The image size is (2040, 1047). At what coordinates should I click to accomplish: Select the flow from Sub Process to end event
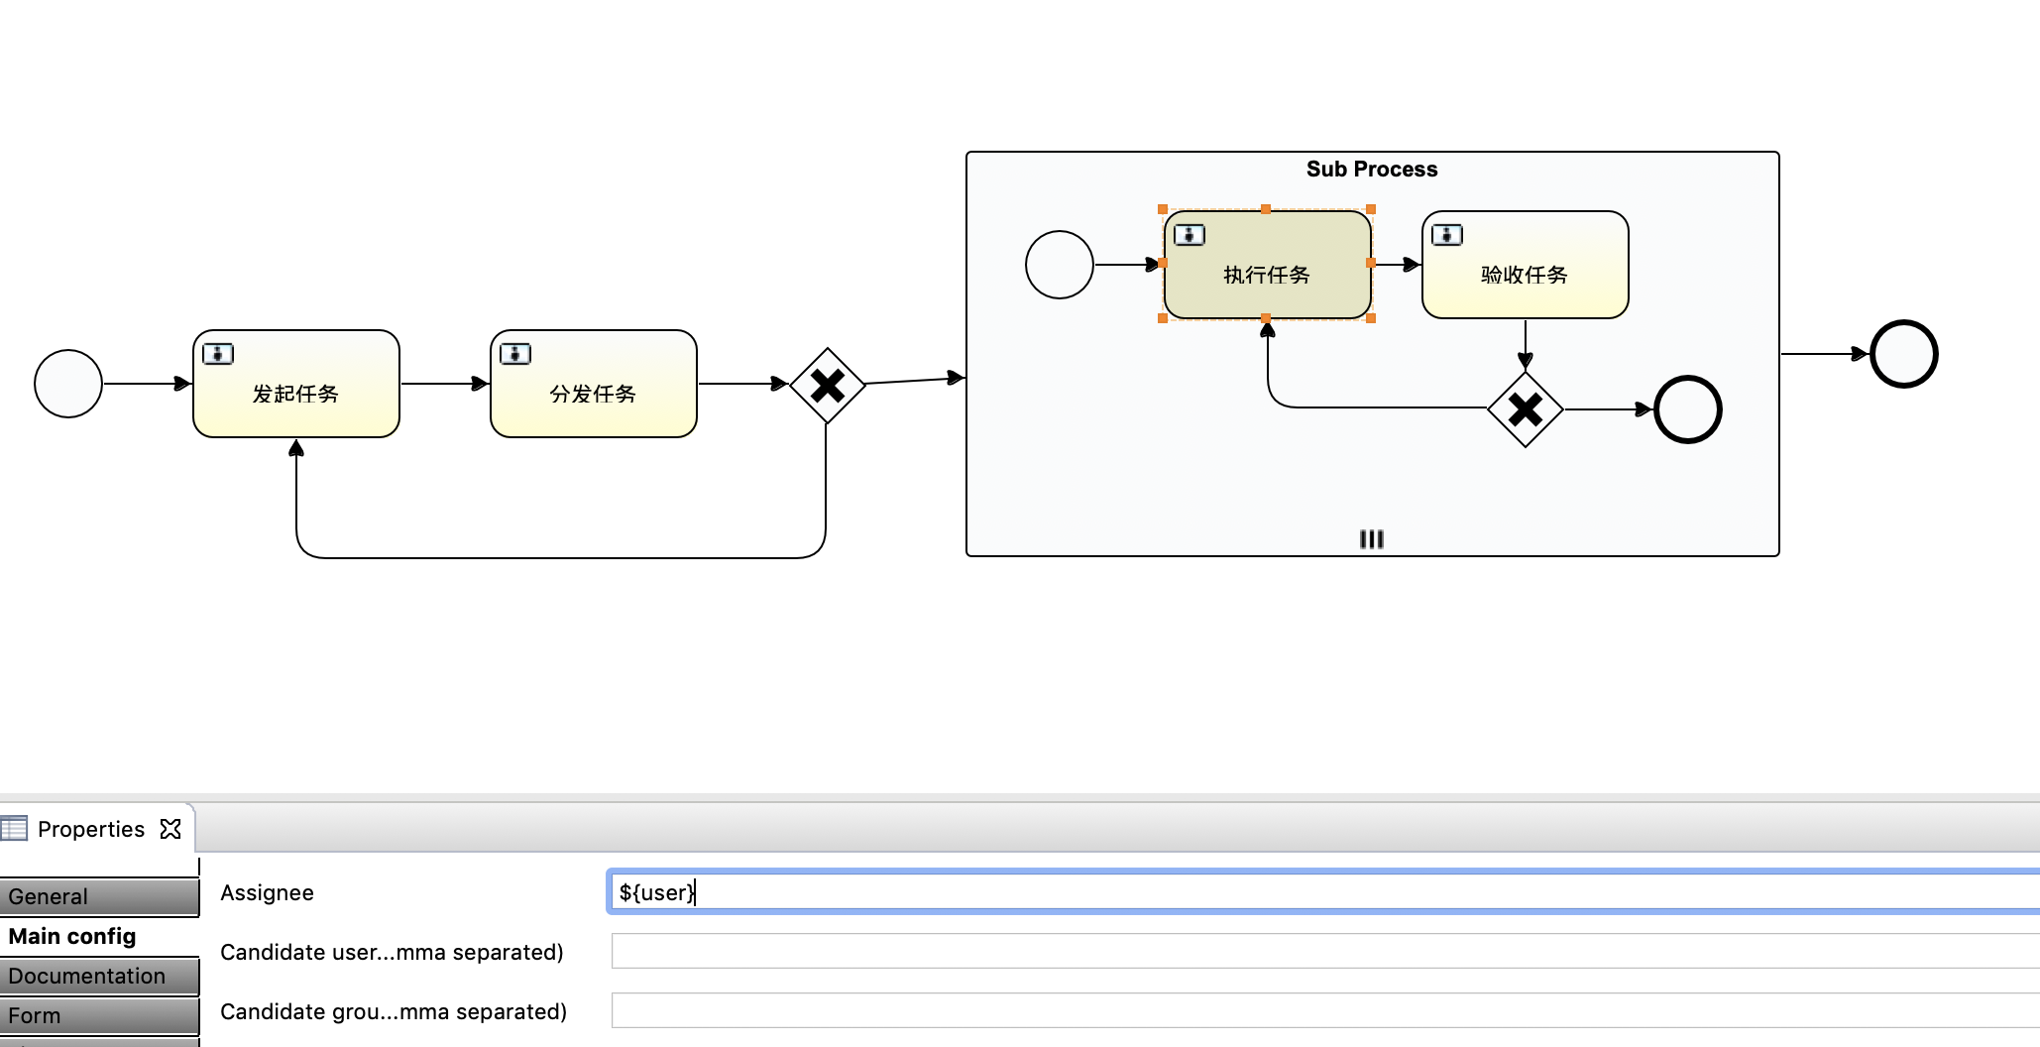1824,354
